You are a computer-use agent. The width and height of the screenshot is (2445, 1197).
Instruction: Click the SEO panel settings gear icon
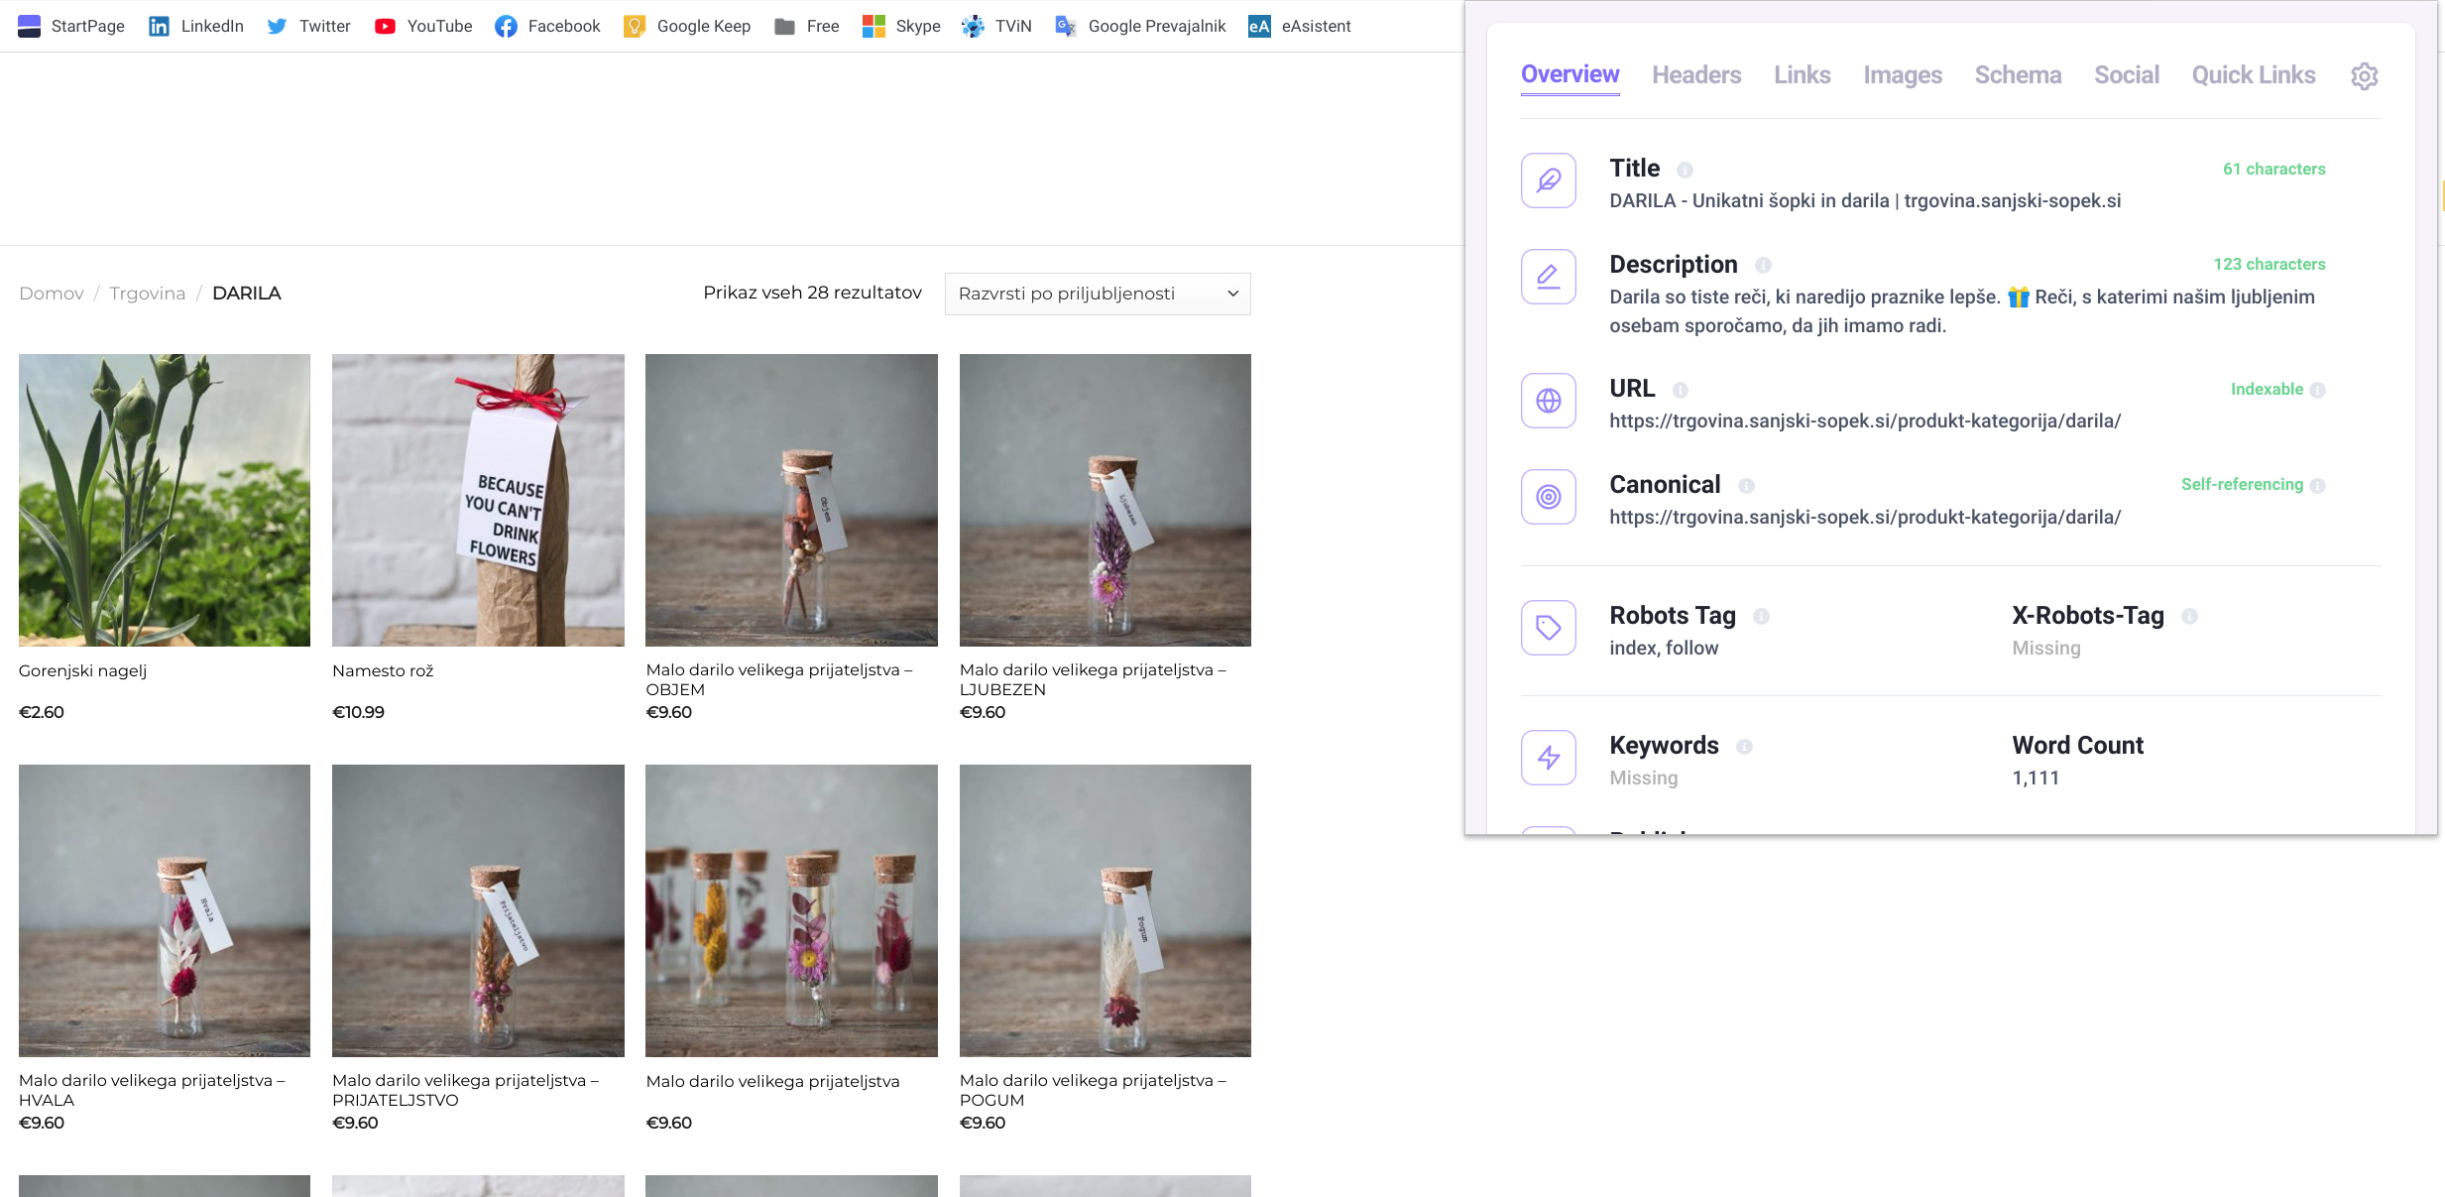(x=2366, y=75)
